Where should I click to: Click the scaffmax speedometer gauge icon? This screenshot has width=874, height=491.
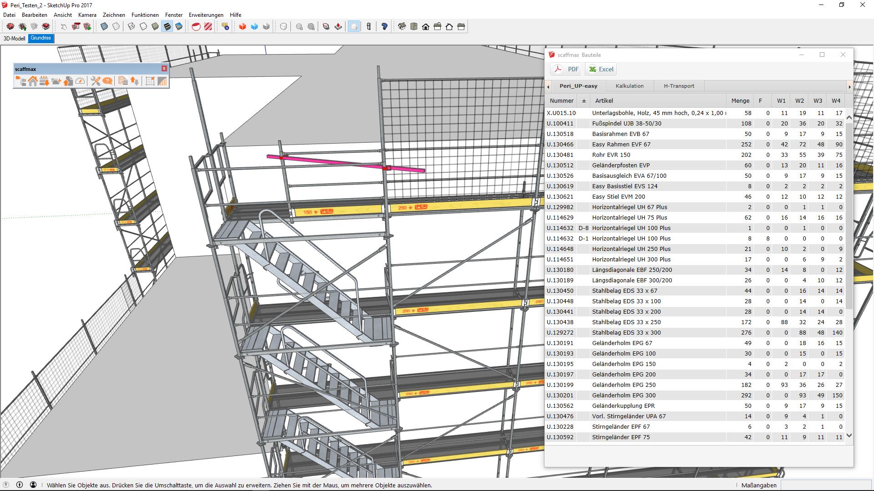[80, 81]
